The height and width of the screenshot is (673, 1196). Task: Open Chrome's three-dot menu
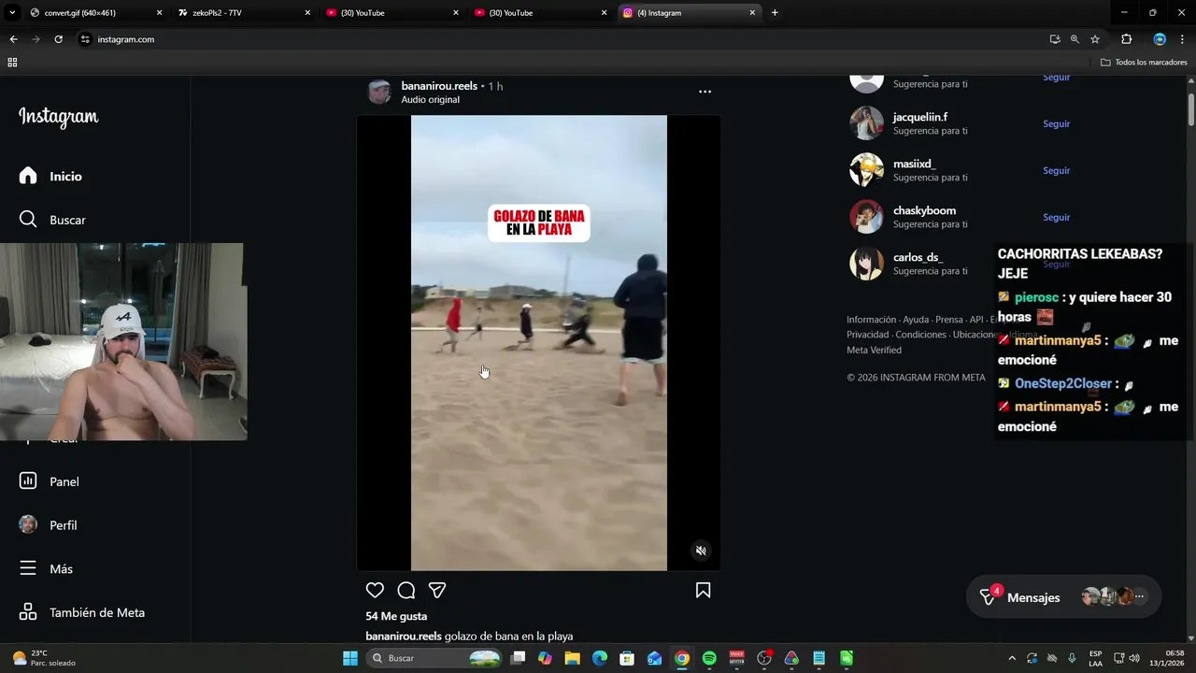click(x=1182, y=39)
